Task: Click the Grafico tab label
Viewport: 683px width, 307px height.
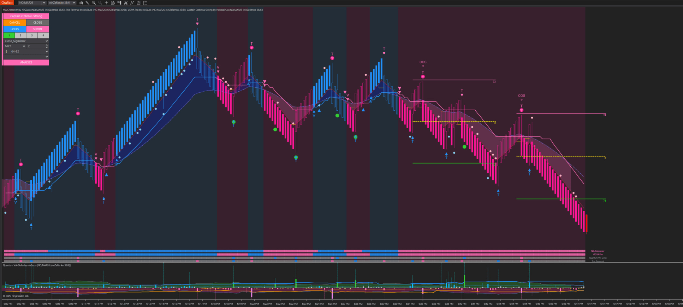Action: [7, 3]
